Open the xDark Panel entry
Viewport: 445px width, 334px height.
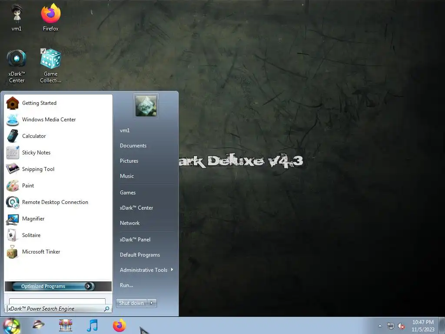(135, 240)
